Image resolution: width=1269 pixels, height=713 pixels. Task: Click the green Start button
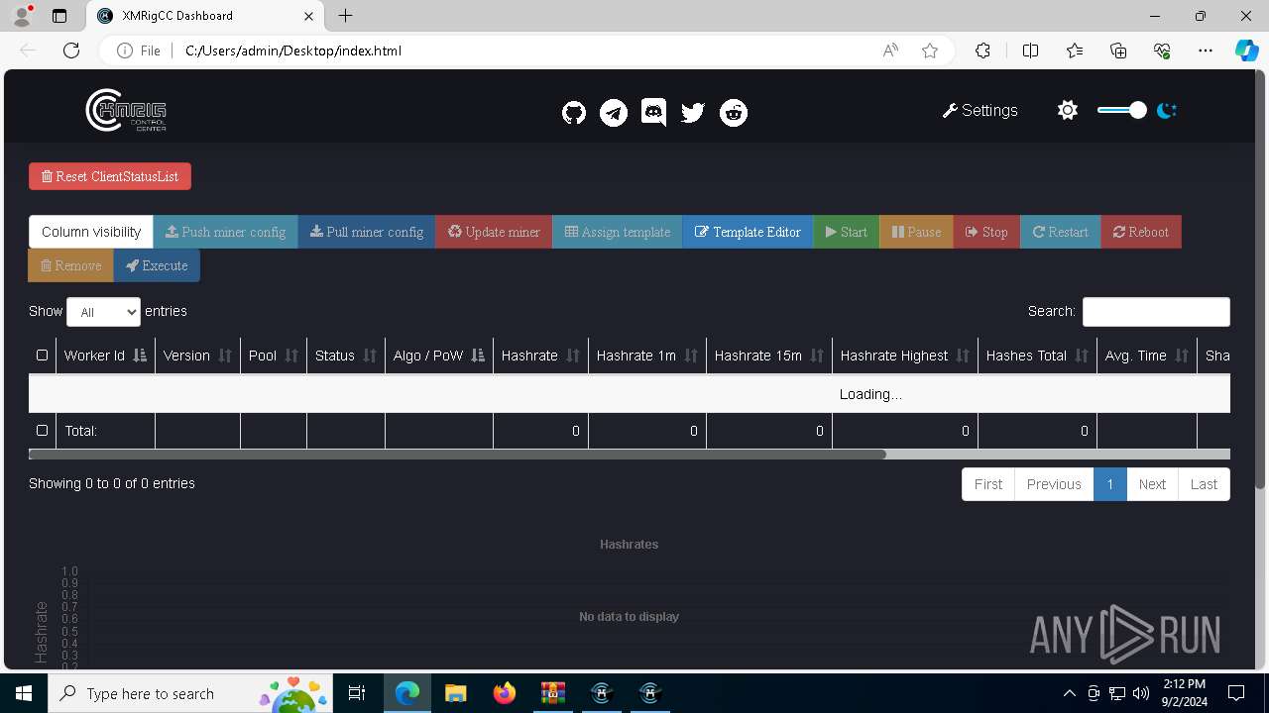point(846,232)
